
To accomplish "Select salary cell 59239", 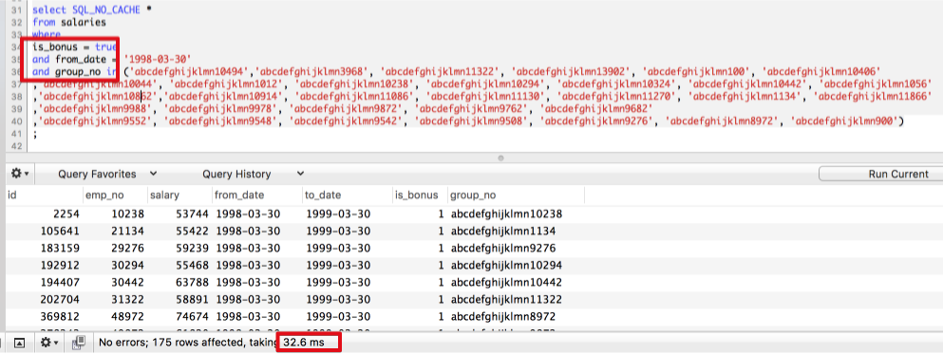I will [193, 248].
